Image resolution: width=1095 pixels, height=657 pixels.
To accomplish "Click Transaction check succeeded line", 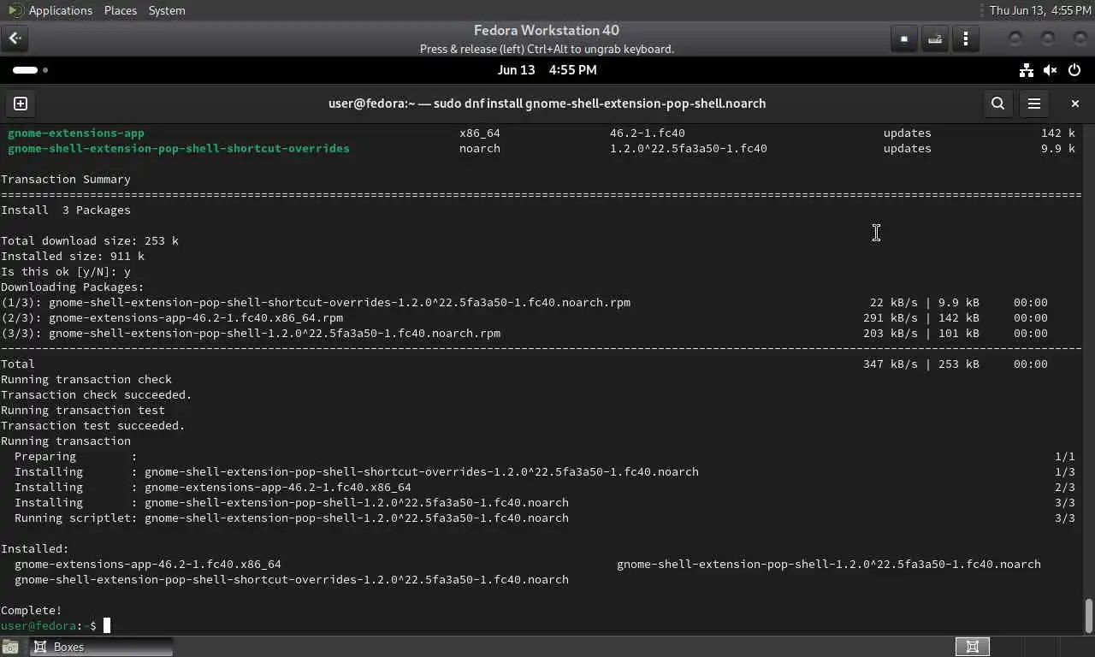I will tap(97, 394).
